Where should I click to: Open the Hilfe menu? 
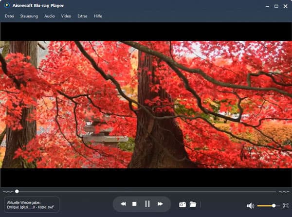tap(98, 16)
